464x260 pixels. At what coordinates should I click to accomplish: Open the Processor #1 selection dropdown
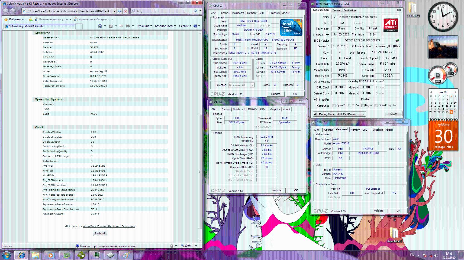click(241, 85)
